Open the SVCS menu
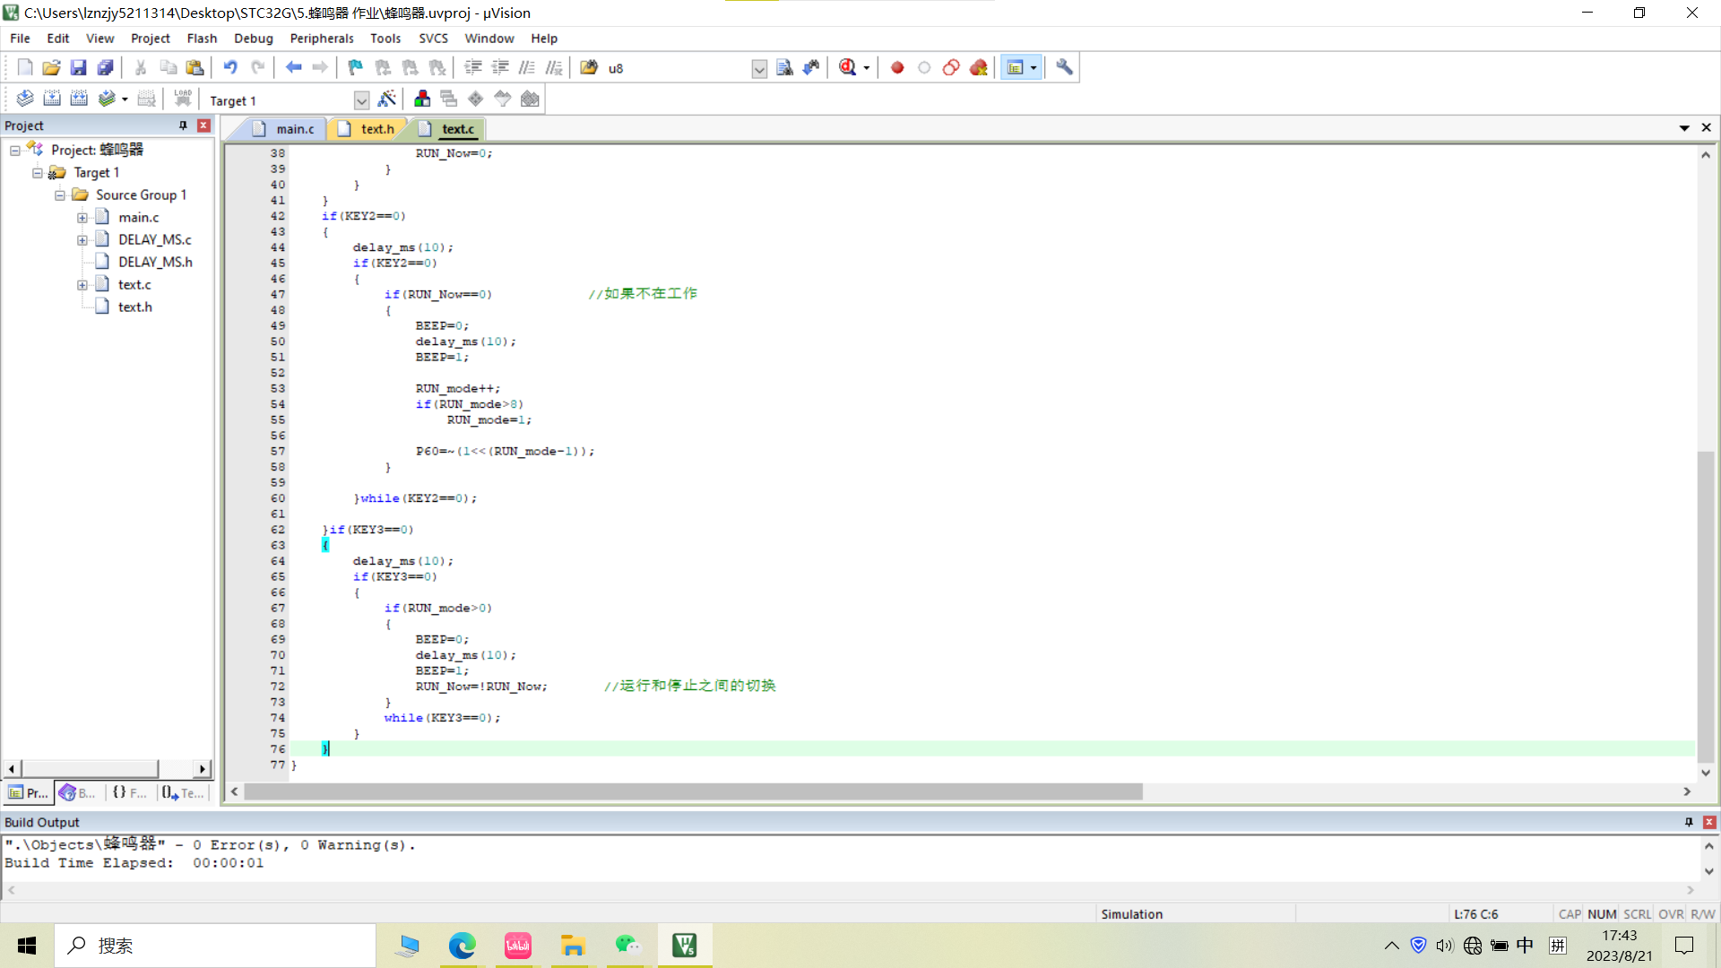 tap(433, 39)
